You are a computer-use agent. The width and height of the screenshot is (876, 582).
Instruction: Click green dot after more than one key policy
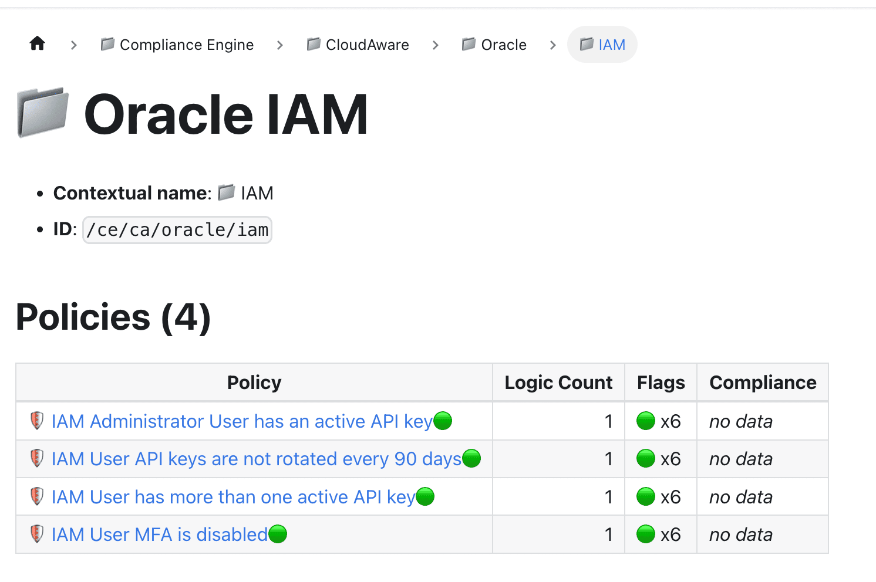pos(425,496)
